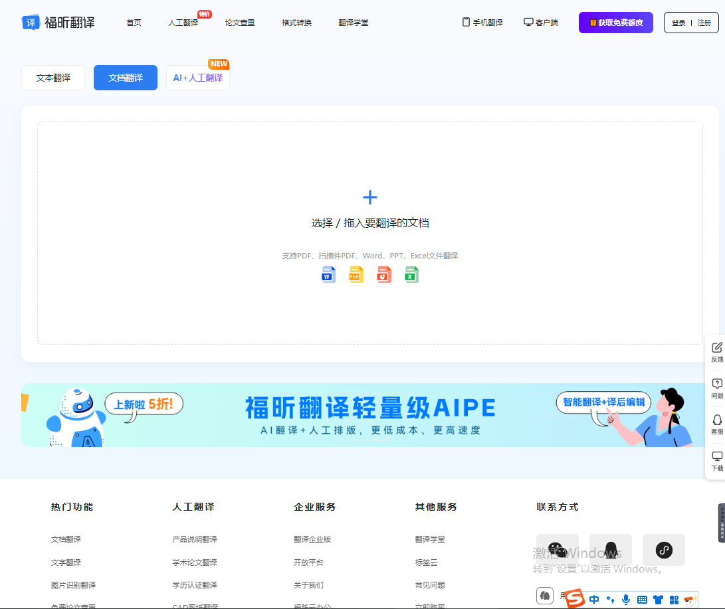This screenshot has width=725, height=609.
Task: Click the Word file type icon
Action: tap(328, 274)
